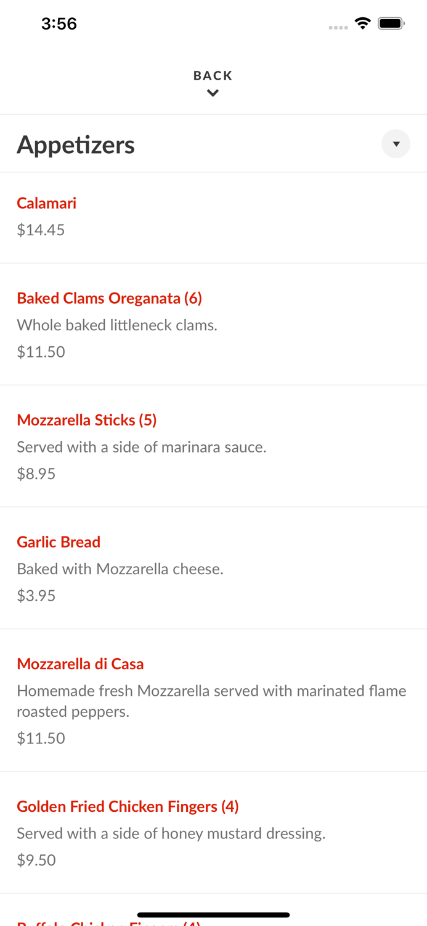427x926 pixels.
Task: Select the Calamari menu item
Action: coord(46,203)
